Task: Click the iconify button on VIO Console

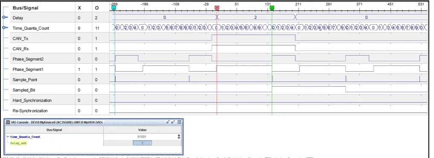Action: coord(168,121)
